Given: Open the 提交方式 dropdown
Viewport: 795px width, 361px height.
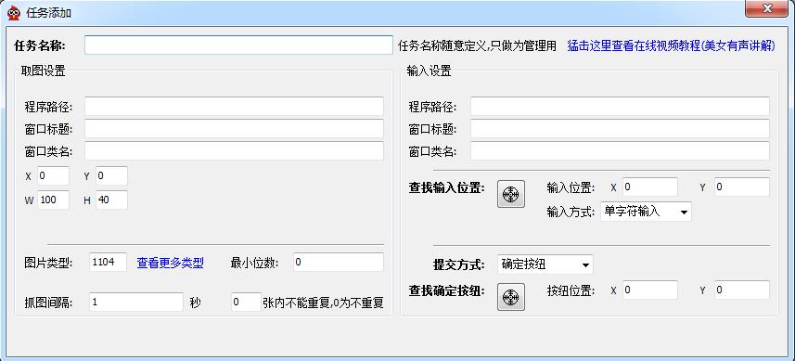Looking at the screenshot, I should (x=545, y=264).
